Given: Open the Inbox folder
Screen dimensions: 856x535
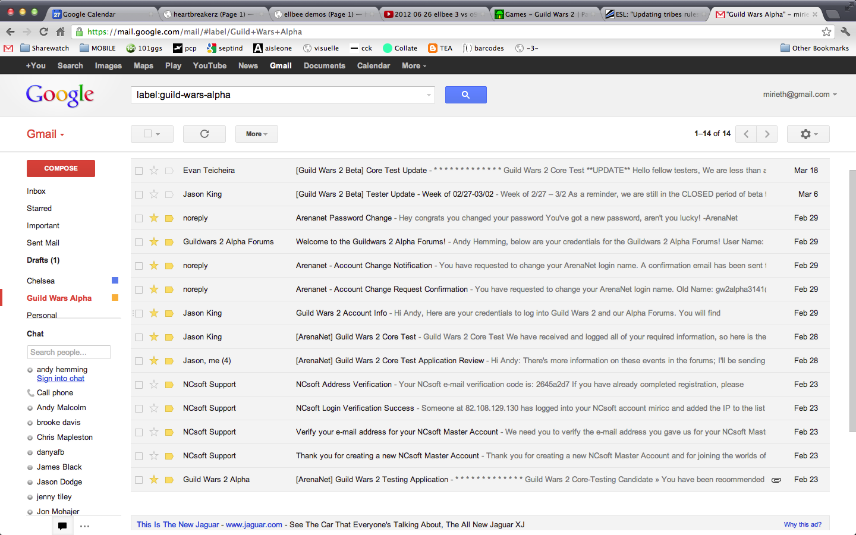Looking at the screenshot, I should (36, 191).
